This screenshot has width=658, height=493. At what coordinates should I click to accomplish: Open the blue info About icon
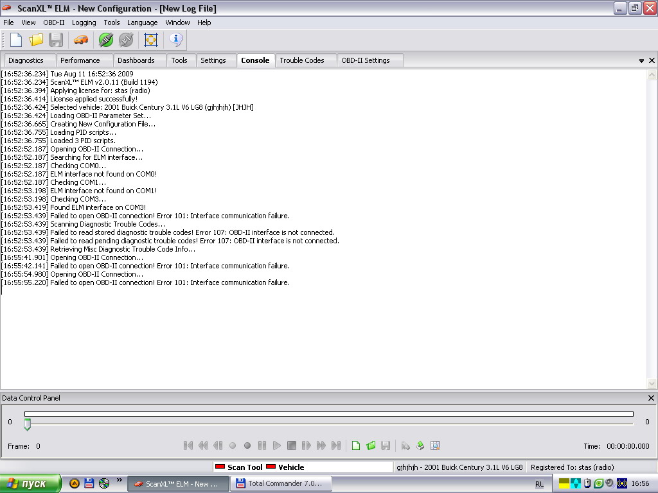point(176,40)
